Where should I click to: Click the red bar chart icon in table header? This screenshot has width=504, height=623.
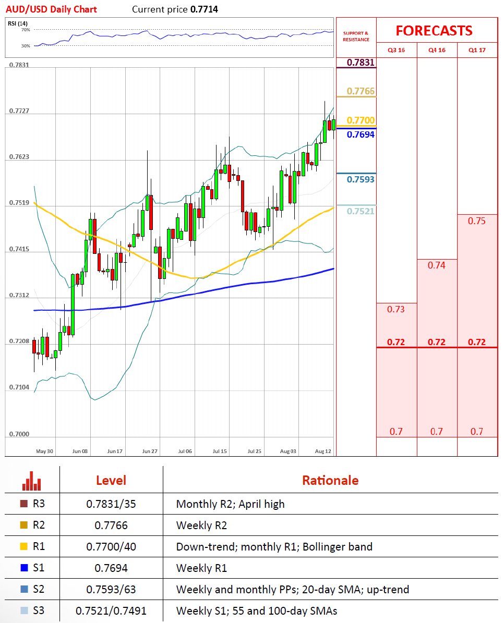point(32,481)
